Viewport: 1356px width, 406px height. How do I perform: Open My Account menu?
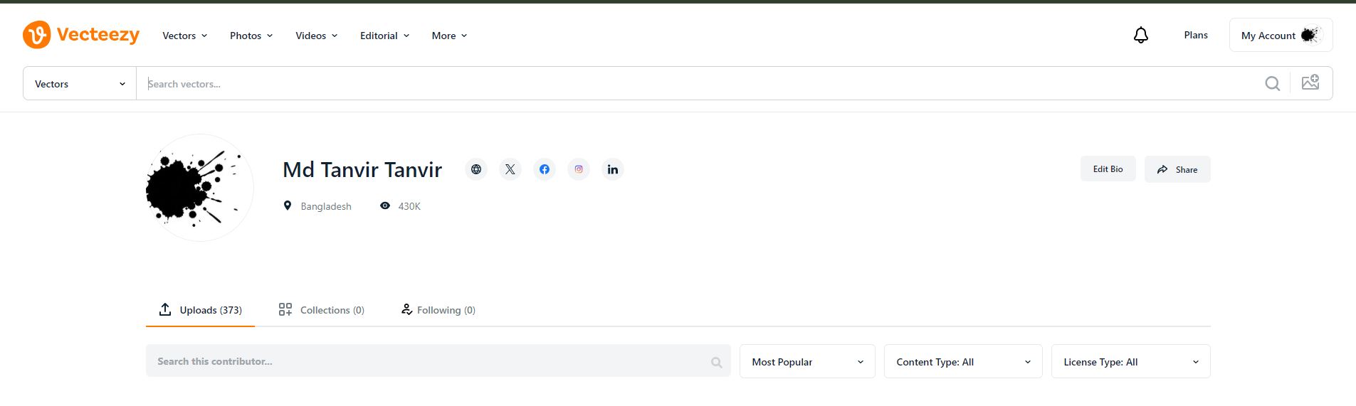[1281, 35]
